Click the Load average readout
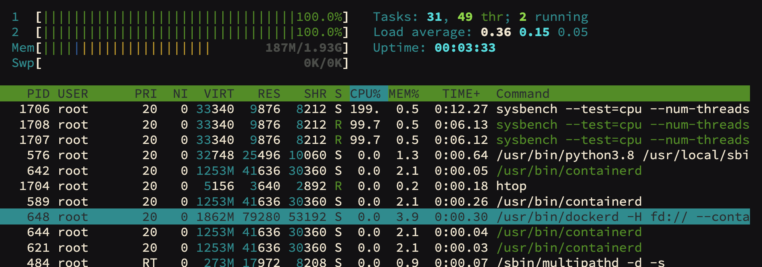Image resolution: width=762 pixels, height=267 pixels. pyautogui.click(x=480, y=32)
